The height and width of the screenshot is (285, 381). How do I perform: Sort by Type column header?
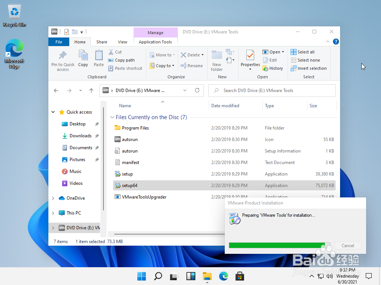[x=269, y=106]
